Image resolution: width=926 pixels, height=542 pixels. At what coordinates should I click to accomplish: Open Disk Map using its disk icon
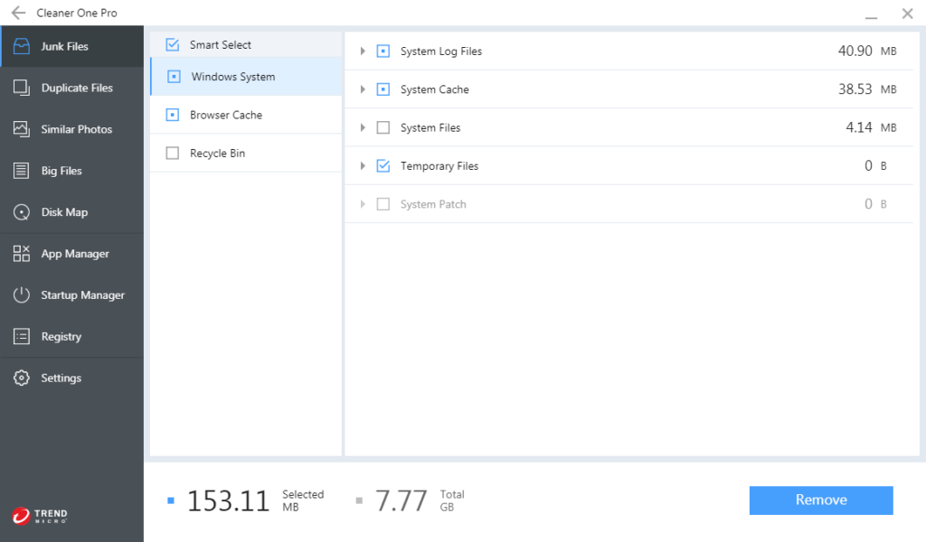coord(22,212)
